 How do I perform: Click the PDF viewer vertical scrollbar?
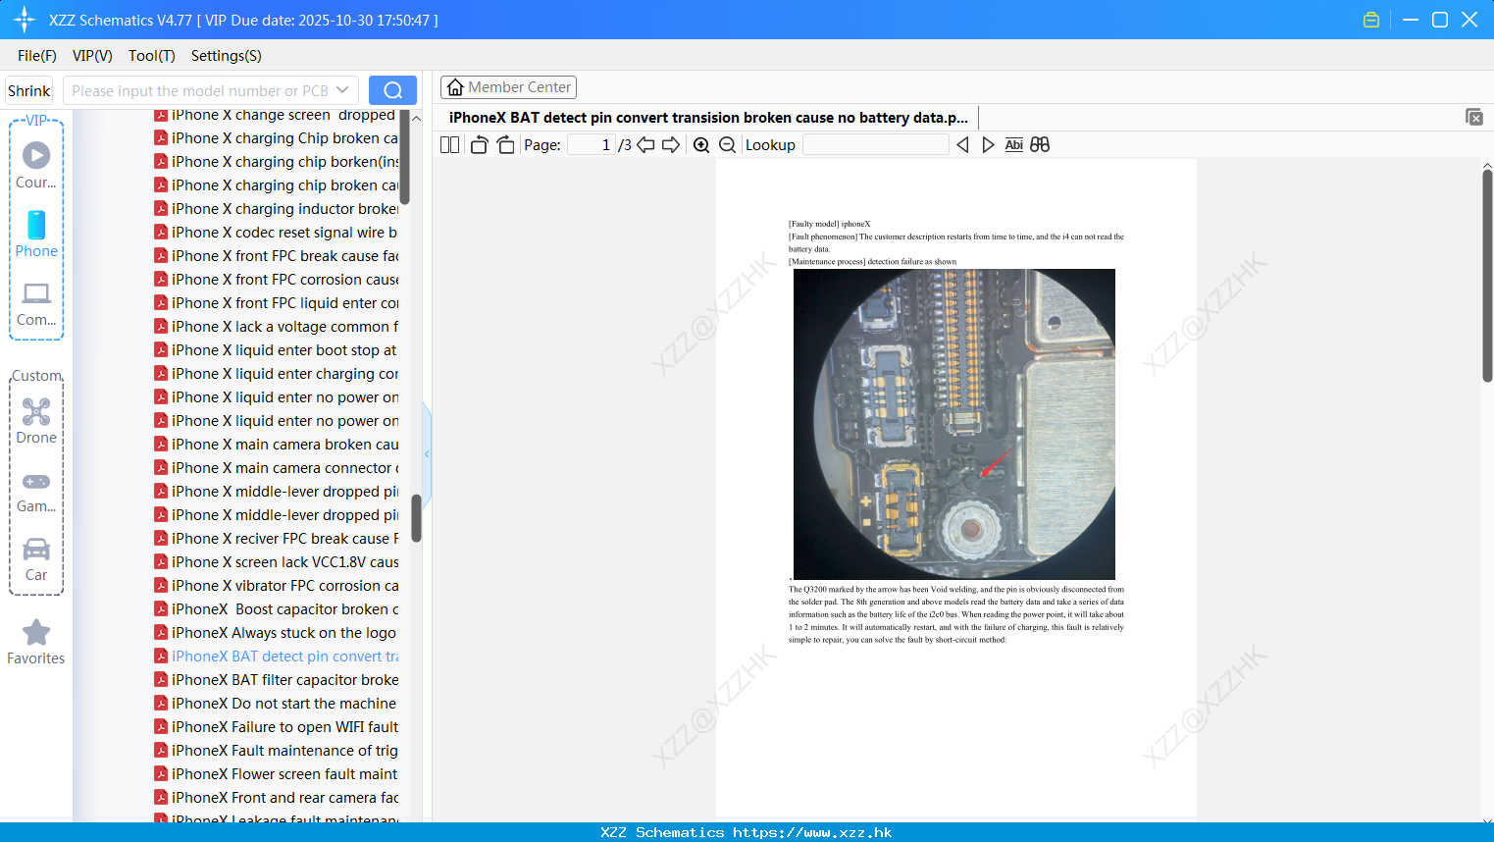point(1487,276)
